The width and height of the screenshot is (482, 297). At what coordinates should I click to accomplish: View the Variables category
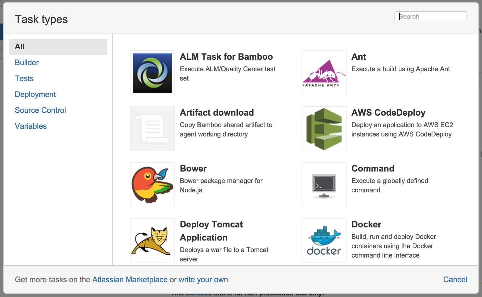[x=31, y=126]
